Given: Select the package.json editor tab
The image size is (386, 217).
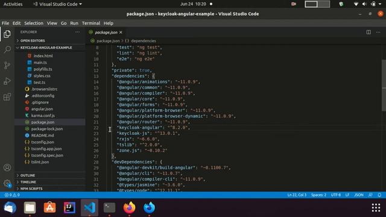Looking at the screenshot, I should pos(106,32).
